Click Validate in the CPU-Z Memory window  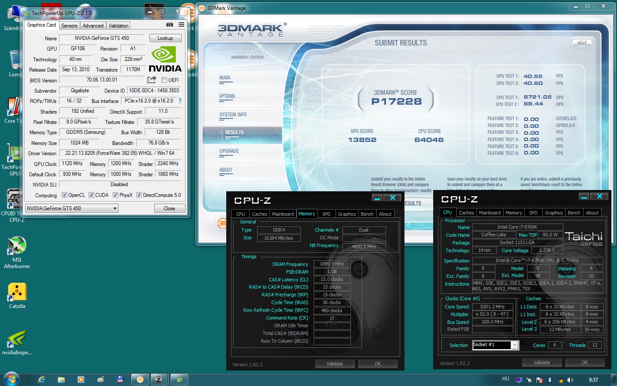(x=335, y=364)
